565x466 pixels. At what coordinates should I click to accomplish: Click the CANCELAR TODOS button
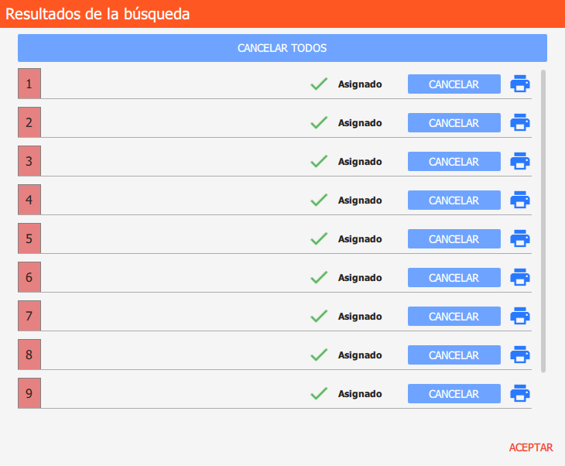282,48
